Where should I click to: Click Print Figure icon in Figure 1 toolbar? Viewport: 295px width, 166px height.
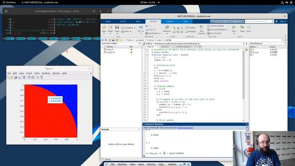[19, 77]
